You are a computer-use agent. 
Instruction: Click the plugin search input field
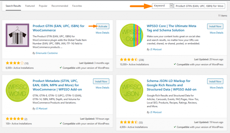200,6
